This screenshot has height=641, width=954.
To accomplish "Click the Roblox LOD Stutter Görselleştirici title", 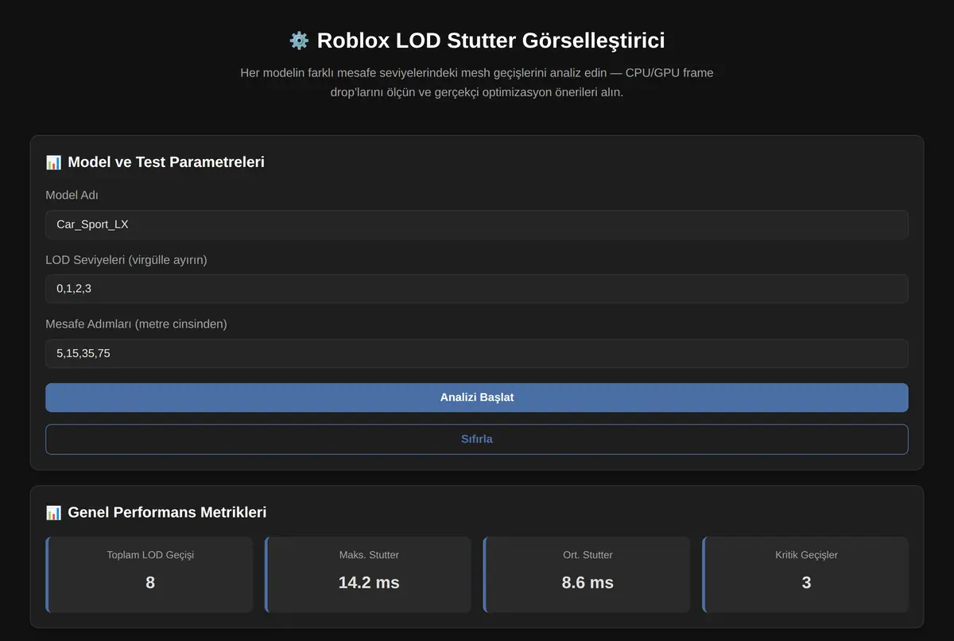I will (491, 41).
